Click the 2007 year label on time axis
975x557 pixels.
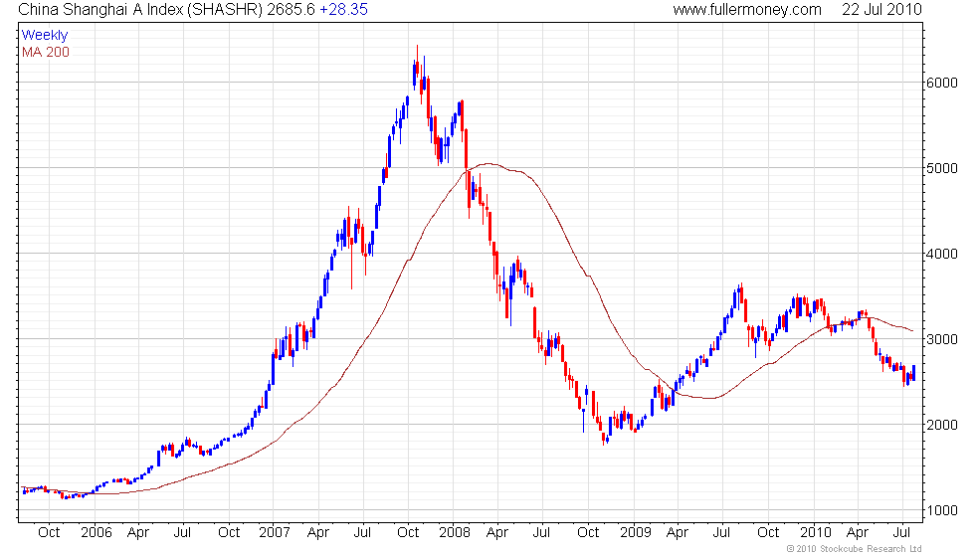click(275, 532)
